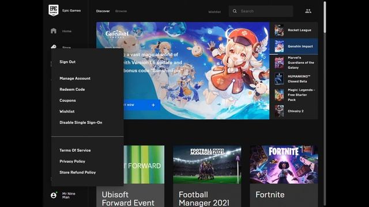Click Magic: Legends Free Starter Pack text
The width and height of the screenshot is (369, 207).
(301, 95)
